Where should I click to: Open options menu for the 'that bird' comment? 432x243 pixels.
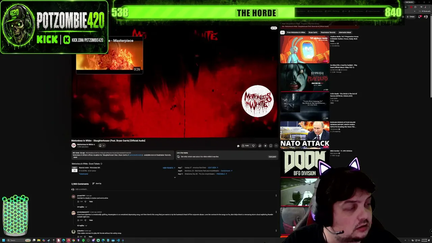(276, 195)
